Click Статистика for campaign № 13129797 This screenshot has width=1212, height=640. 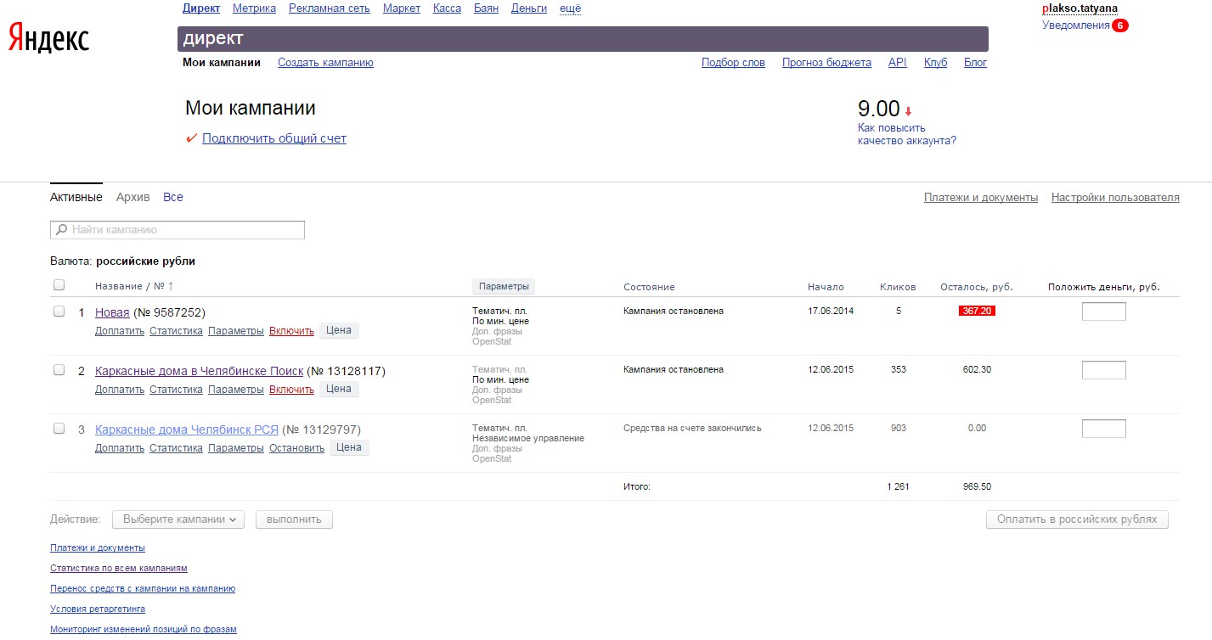point(176,448)
